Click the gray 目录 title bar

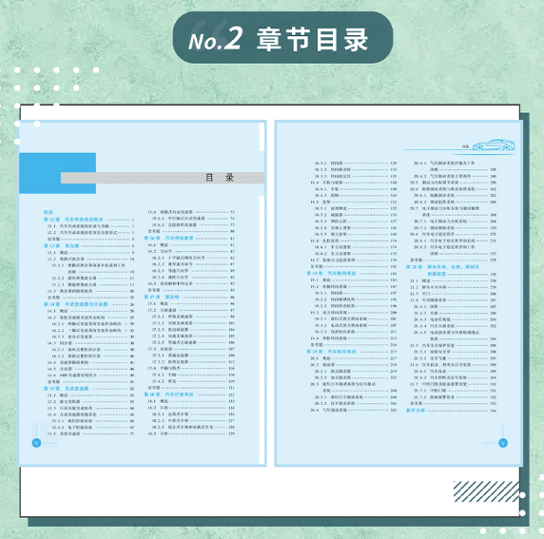pyautogui.click(x=163, y=178)
